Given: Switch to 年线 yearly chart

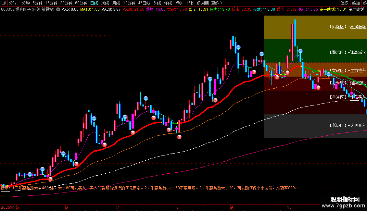Looking at the screenshot, I should 168,3.
